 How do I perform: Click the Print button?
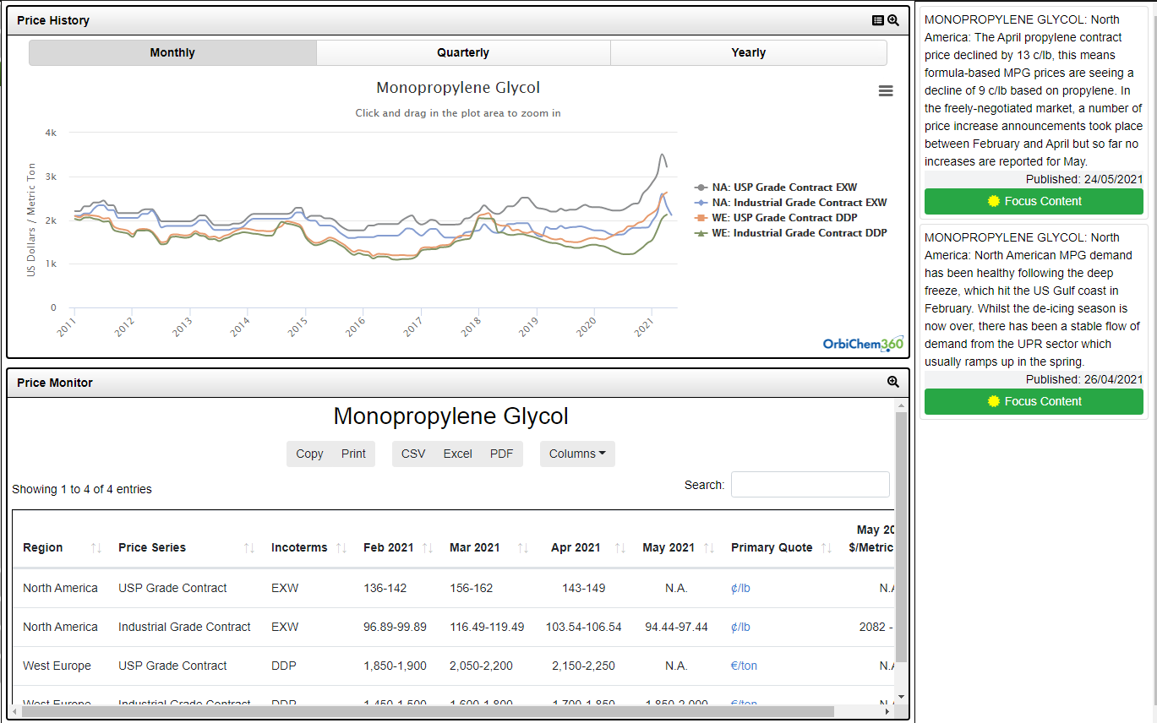pos(353,454)
